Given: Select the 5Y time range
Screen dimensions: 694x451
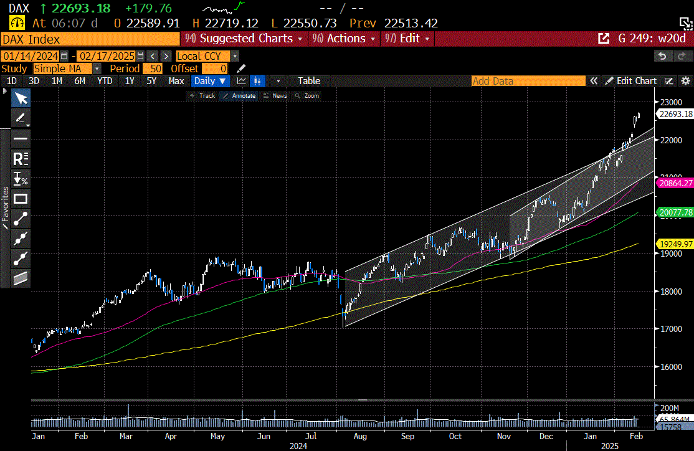Looking at the screenshot, I should [151, 81].
